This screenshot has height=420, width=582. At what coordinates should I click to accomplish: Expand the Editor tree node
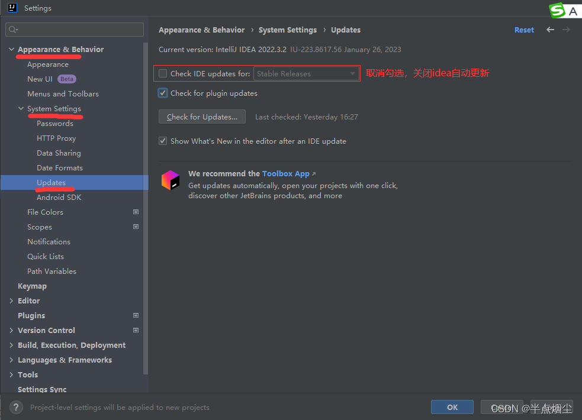point(11,301)
